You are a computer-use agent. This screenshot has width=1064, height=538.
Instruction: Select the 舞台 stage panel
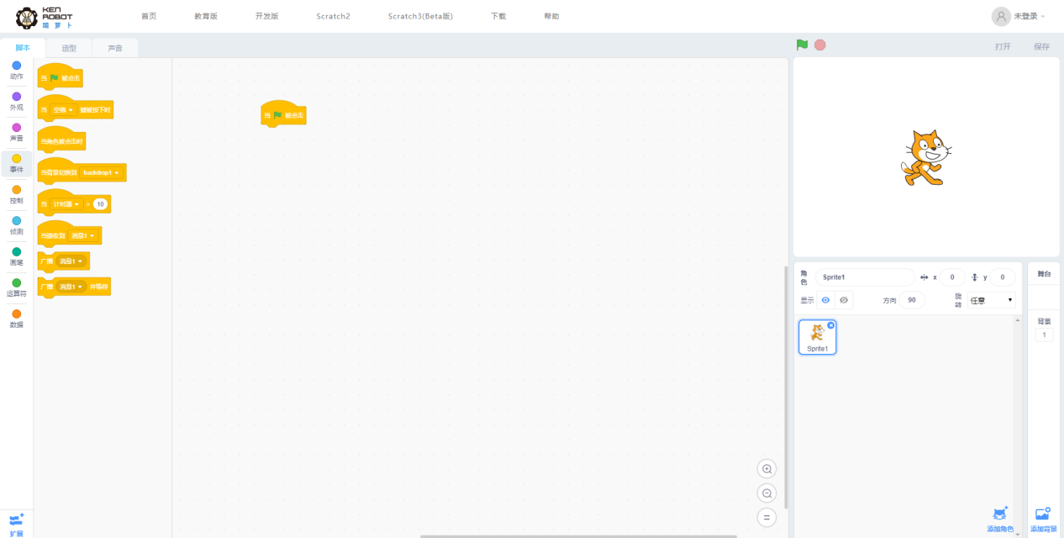[1044, 274]
